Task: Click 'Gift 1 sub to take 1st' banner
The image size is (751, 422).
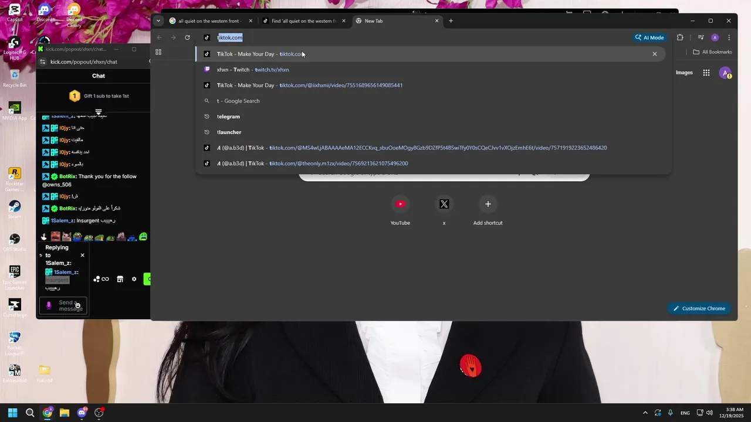Action: coord(99,96)
